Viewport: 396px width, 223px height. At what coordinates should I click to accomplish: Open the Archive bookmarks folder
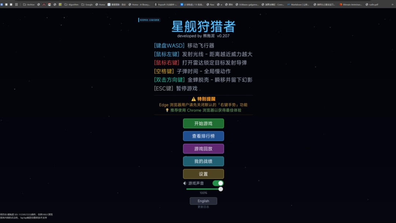[29, 4]
